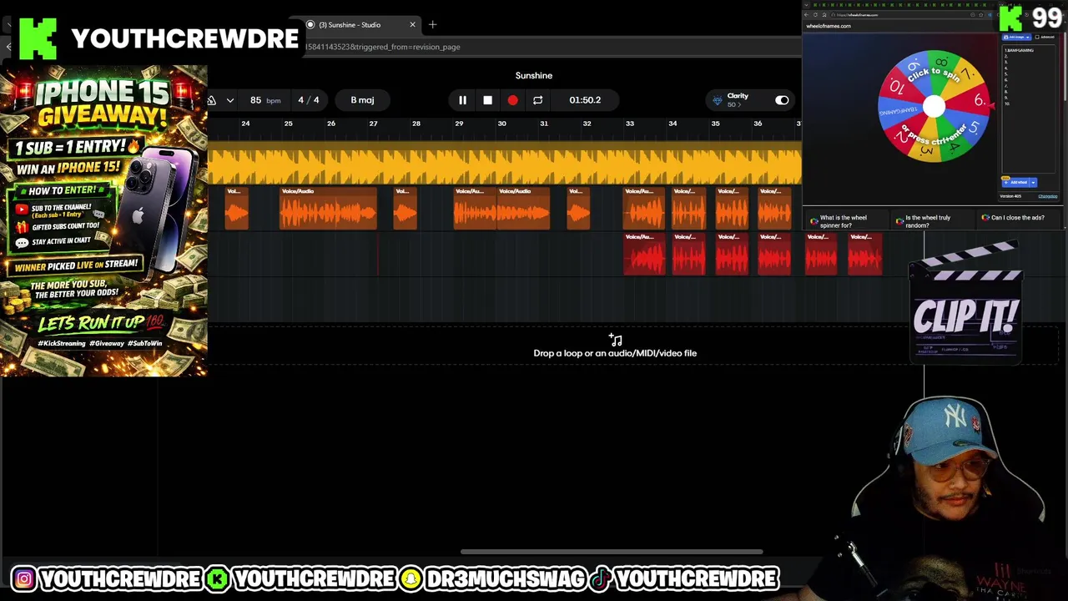
Task: Rename the Sunshine project title
Action: [534, 75]
